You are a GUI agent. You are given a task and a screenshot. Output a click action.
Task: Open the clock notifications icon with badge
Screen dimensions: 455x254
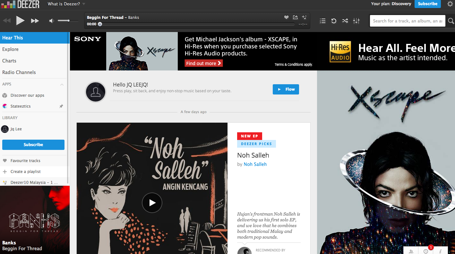coord(426,251)
